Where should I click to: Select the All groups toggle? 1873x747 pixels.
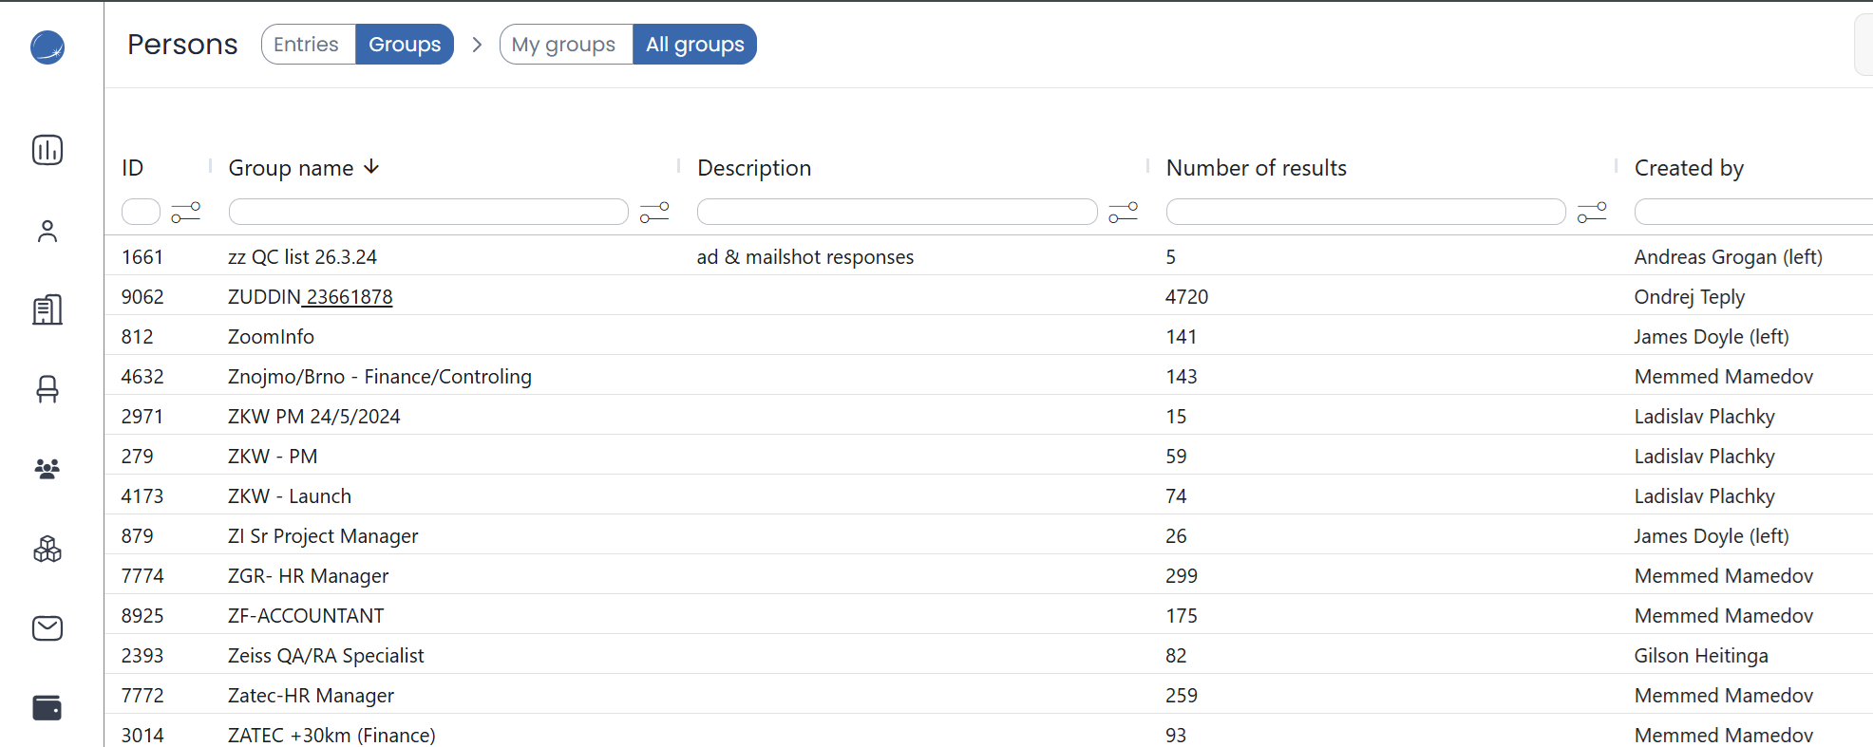pos(694,45)
